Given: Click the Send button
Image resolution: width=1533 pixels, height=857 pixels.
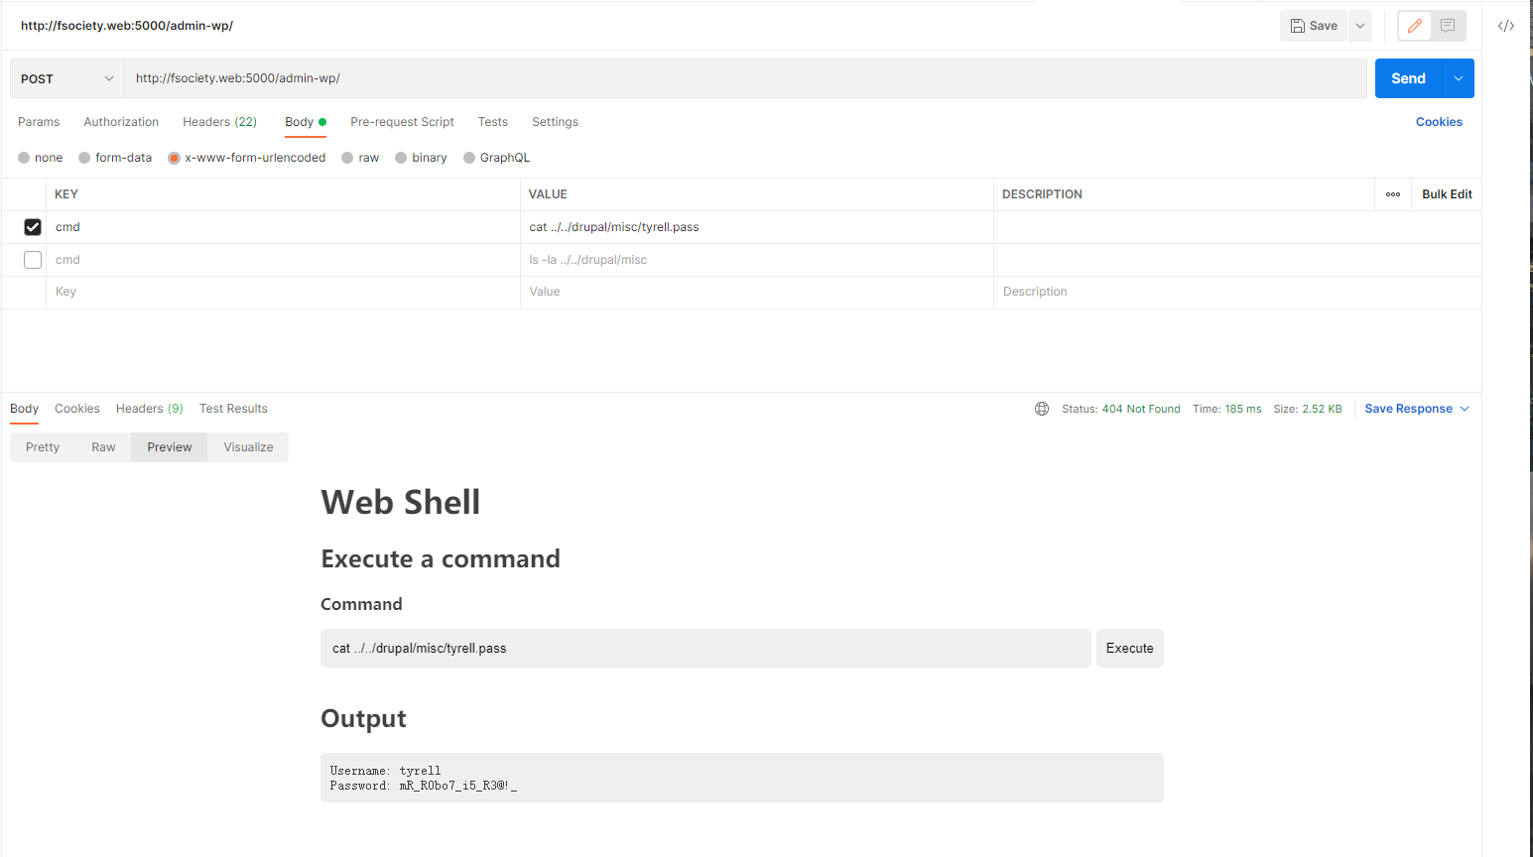Looking at the screenshot, I should coord(1408,78).
